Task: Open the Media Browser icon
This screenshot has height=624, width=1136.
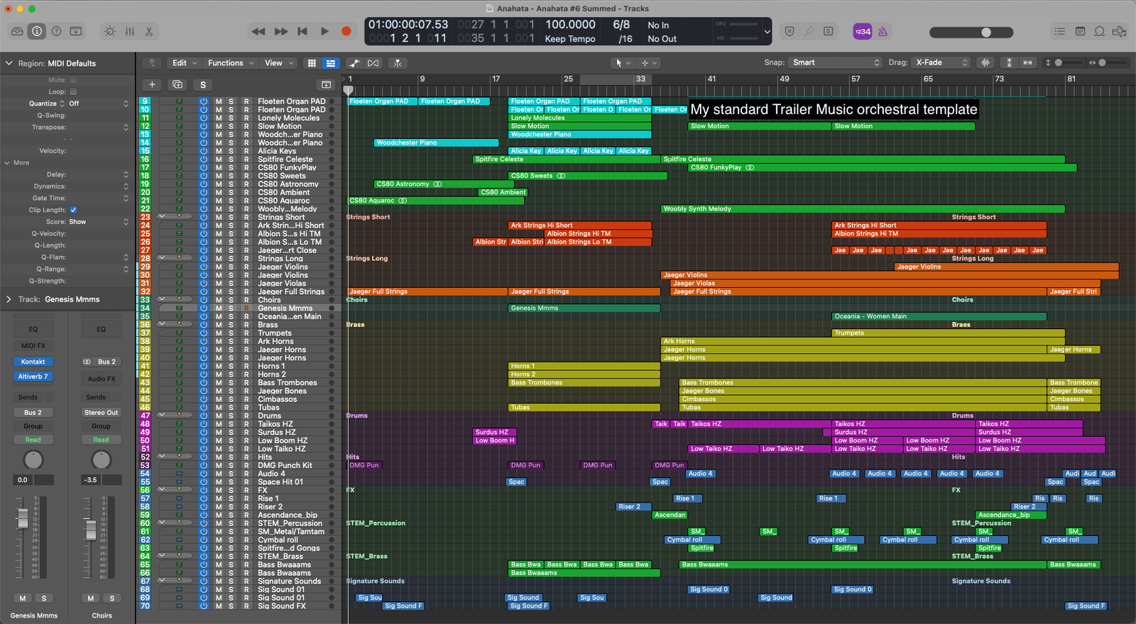Action: [1119, 31]
